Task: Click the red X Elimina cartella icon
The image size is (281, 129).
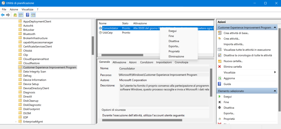Action: (x=220, y=67)
